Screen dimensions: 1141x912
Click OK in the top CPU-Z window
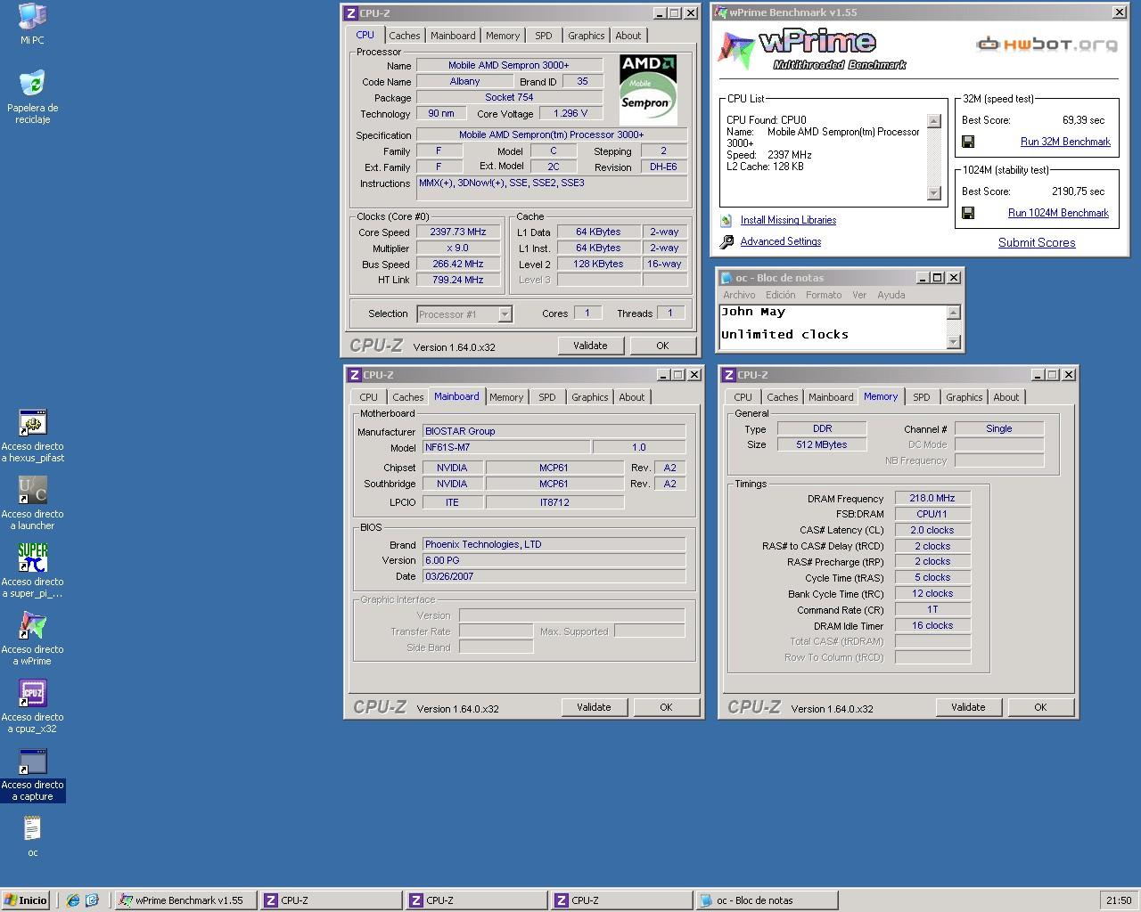coord(662,346)
